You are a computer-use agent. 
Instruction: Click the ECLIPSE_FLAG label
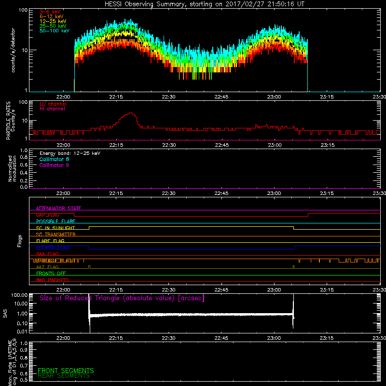(53, 248)
